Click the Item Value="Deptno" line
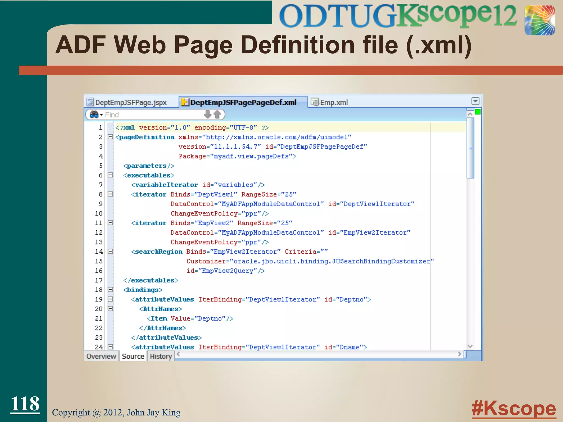 click(190, 318)
